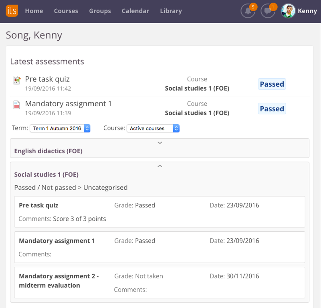Viewport: 321px width, 308px height.
Task: Click the Mandatory assignment 1 document icon
Action: pos(16,105)
